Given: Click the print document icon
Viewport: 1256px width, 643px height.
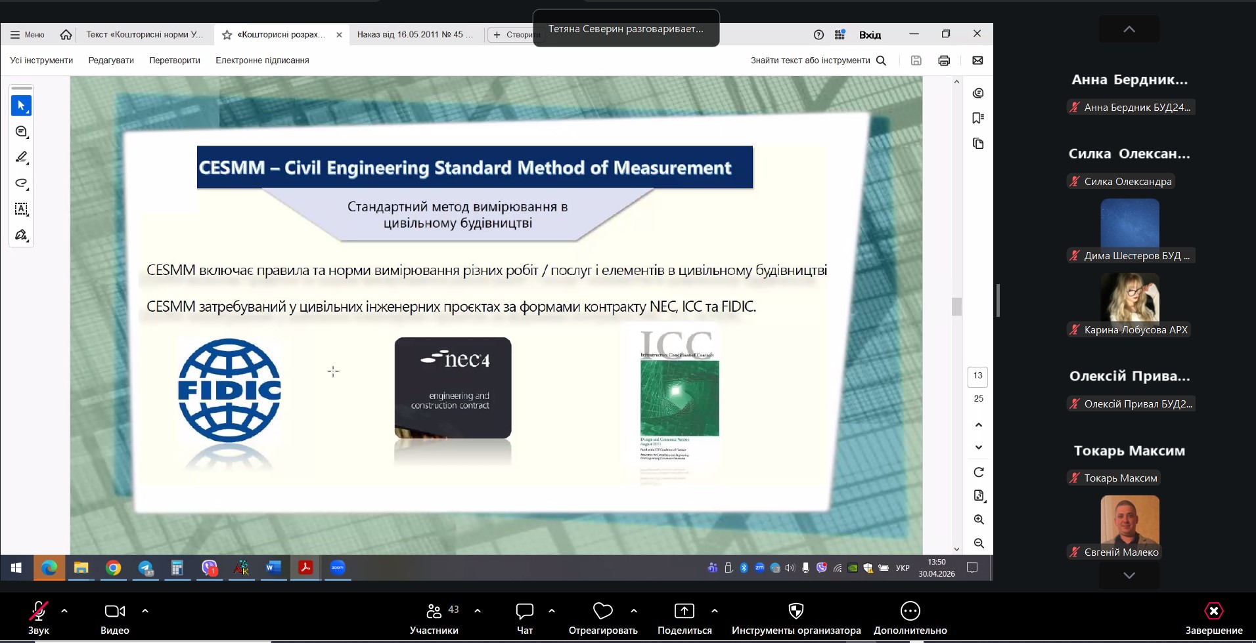Looking at the screenshot, I should pyautogui.click(x=944, y=60).
